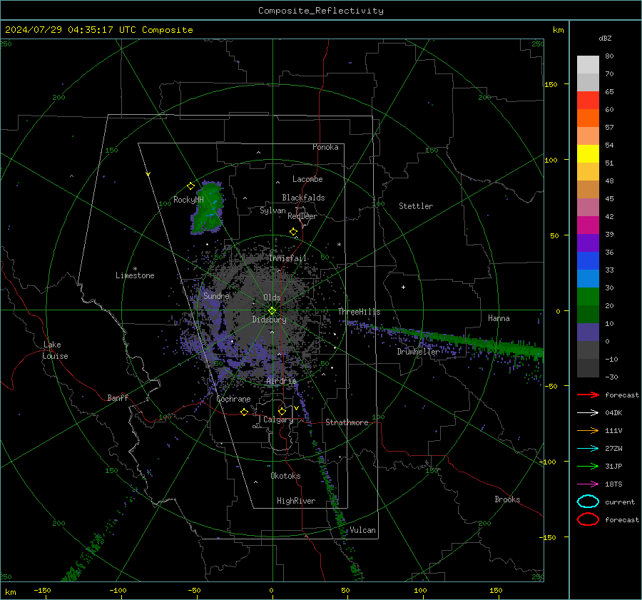The height and width of the screenshot is (600, 642).
Task: Select the slate violet swatch above 0 dBZ
Action: coord(588,332)
